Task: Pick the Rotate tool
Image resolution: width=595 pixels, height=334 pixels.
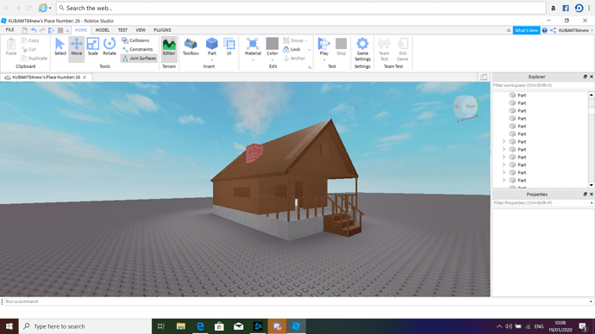Action: (110, 47)
